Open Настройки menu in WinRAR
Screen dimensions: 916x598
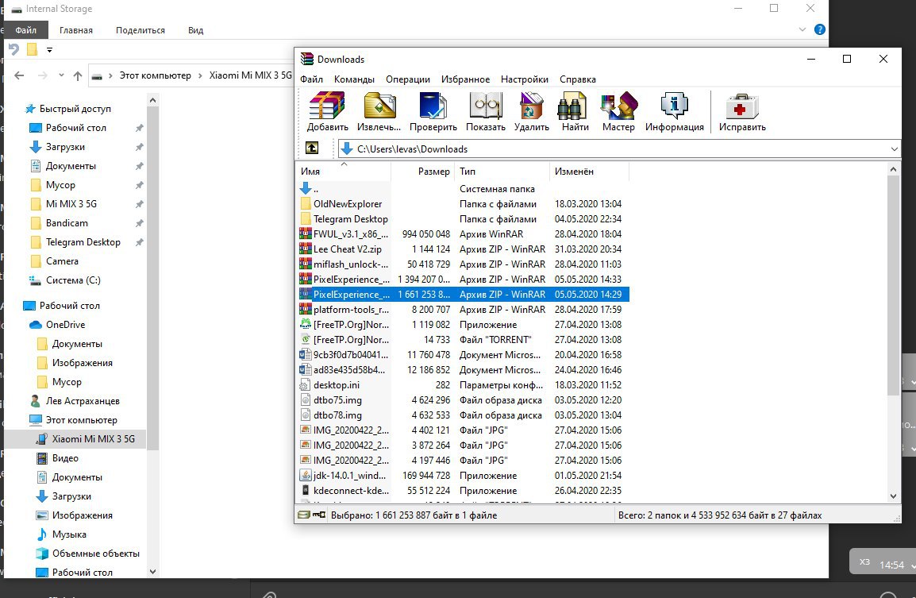pos(525,79)
